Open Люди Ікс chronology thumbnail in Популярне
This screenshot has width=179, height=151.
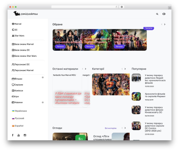pos(136,78)
